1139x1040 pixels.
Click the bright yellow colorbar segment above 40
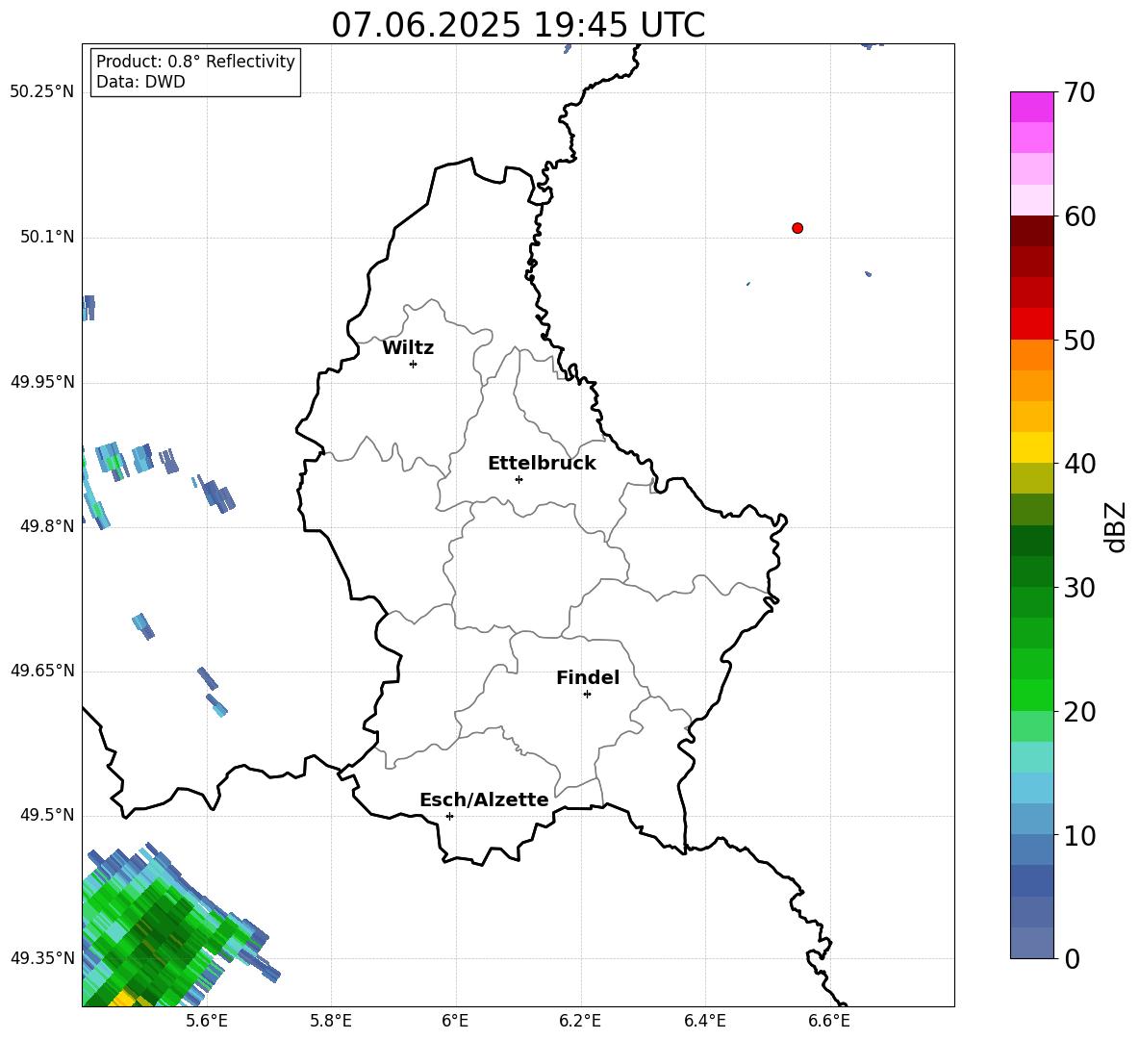click(1031, 447)
